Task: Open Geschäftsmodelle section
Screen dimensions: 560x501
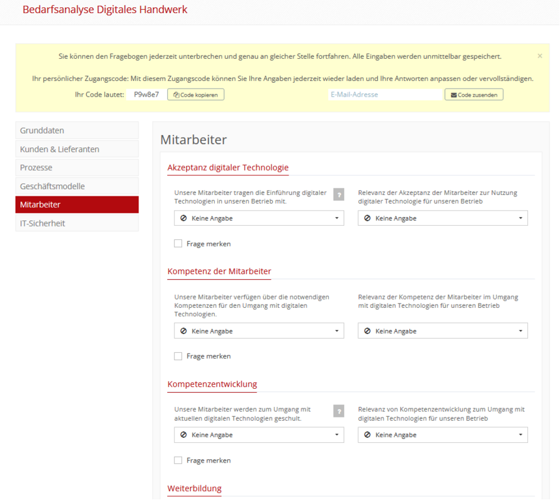Action: [x=77, y=187]
